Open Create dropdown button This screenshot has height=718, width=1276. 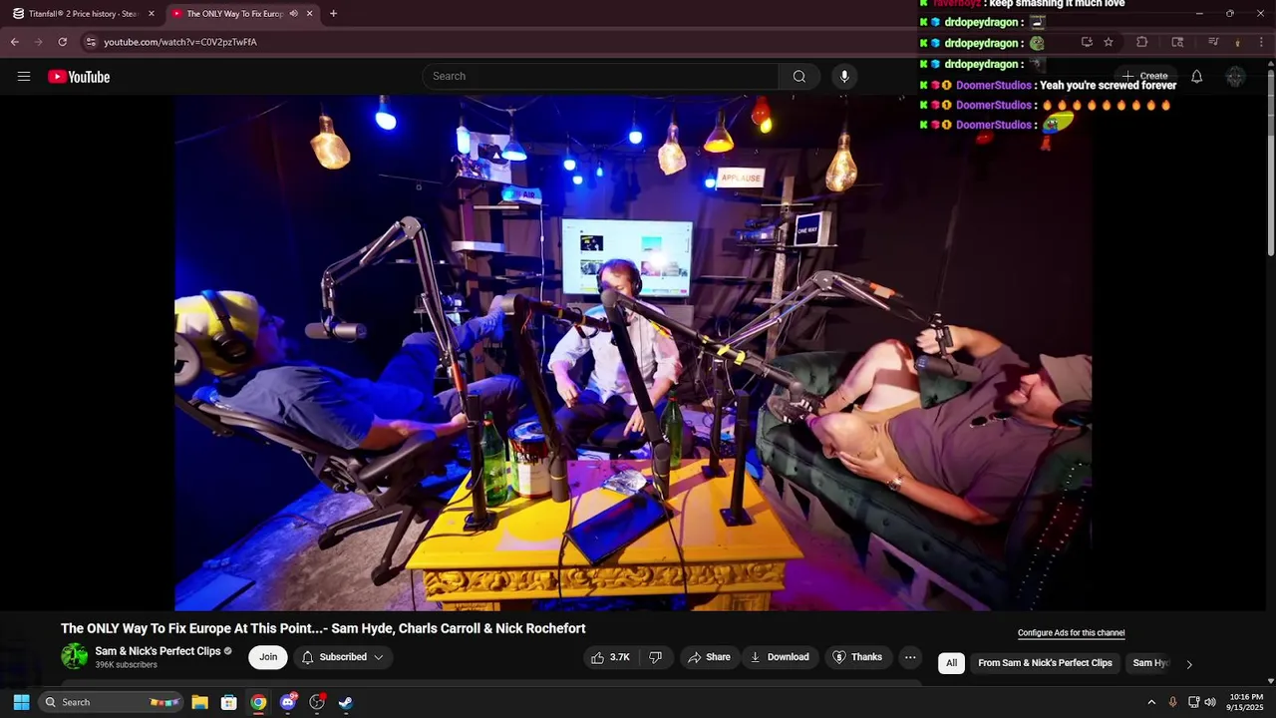pyautogui.click(x=1144, y=77)
